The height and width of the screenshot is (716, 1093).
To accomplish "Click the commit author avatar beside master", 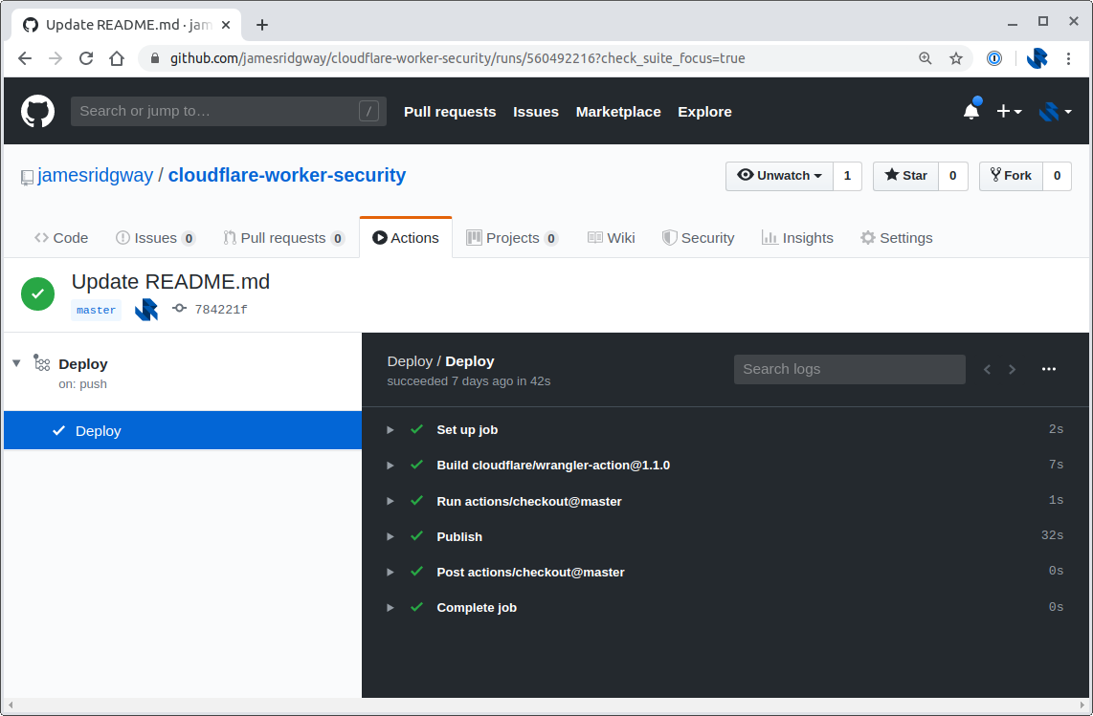I will coord(146,309).
